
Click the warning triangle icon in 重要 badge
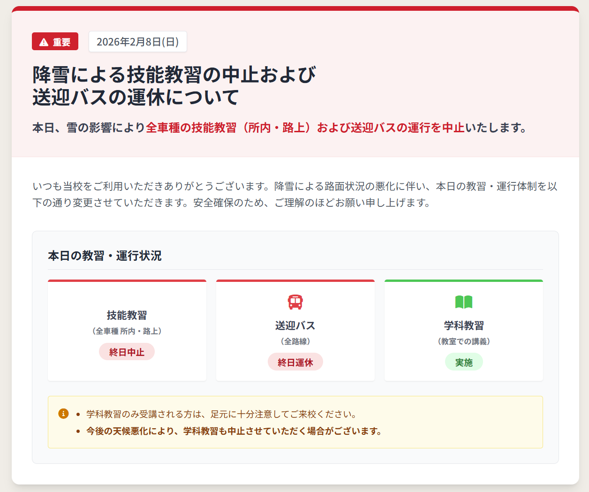coord(44,42)
